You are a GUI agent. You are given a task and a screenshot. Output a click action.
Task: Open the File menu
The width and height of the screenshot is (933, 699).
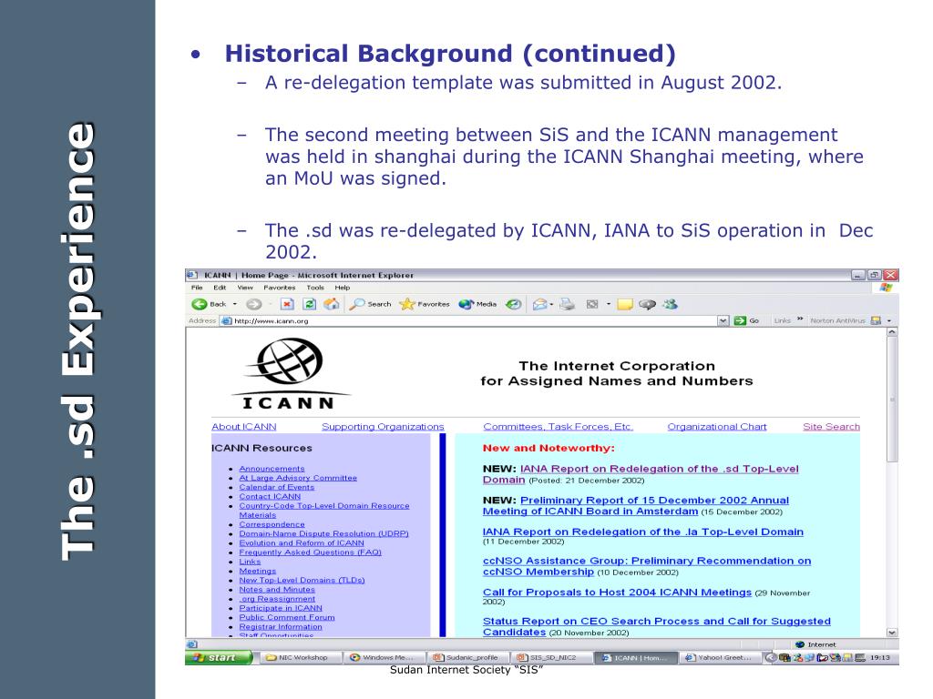coord(197,288)
